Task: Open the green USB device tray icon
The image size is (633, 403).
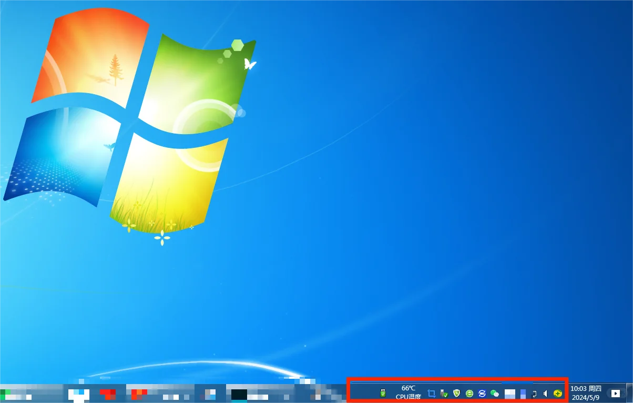Action: 383,393
